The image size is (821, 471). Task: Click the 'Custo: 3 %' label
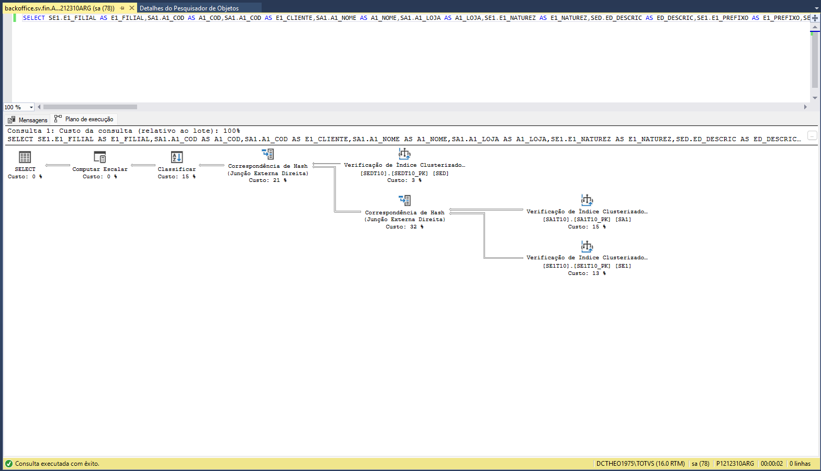coord(404,180)
